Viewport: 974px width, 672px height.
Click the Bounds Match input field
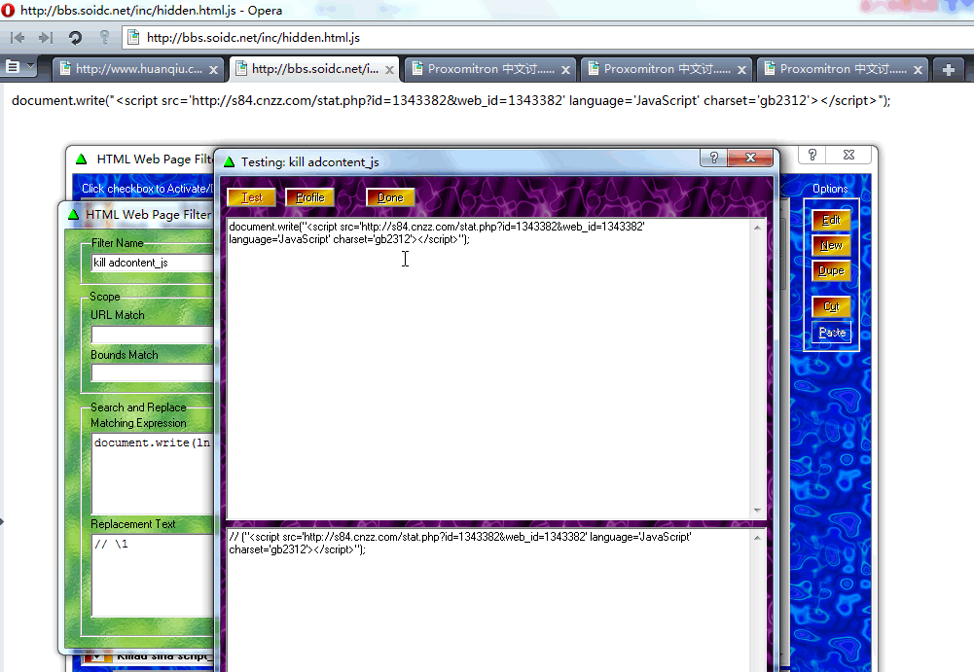click(x=153, y=372)
